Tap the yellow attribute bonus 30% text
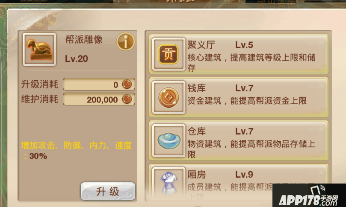The image size is (346, 207). tap(77, 151)
